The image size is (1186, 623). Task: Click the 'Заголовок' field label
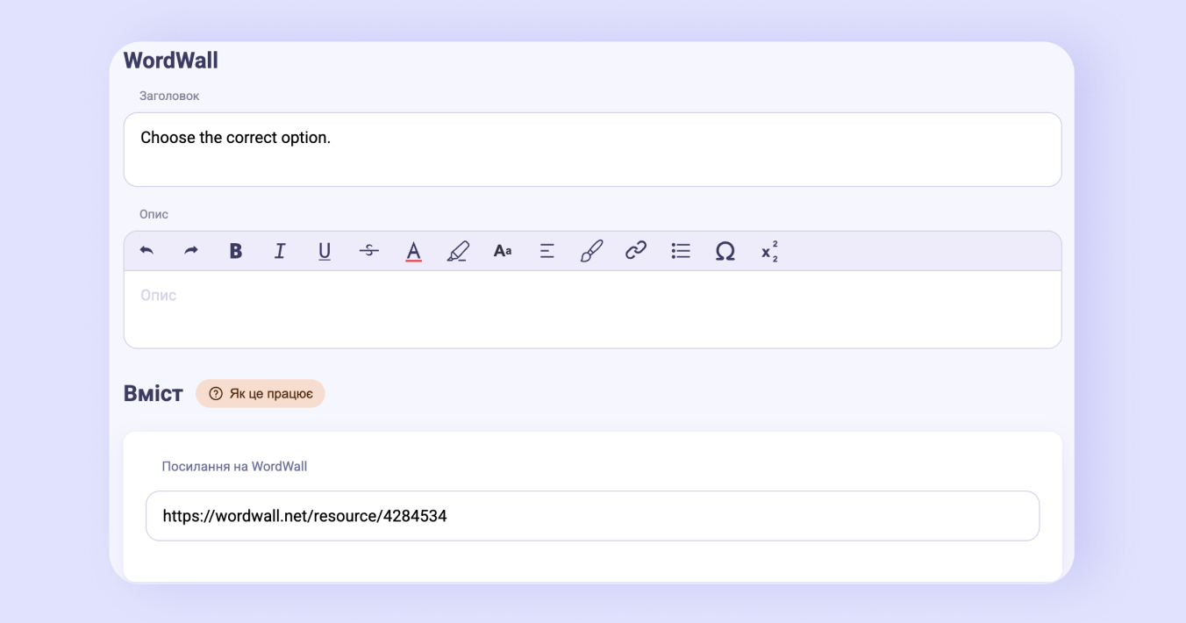coord(169,96)
